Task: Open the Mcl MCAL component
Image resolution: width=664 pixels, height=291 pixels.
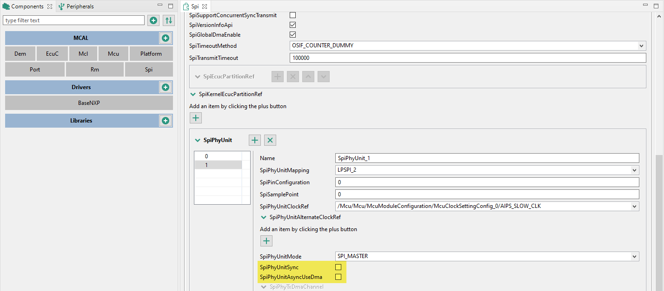Action: pyautogui.click(x=83, y=54)
